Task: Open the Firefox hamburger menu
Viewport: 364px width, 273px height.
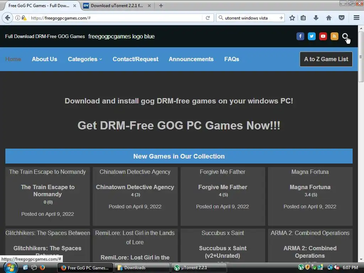Action: [357, 18]
